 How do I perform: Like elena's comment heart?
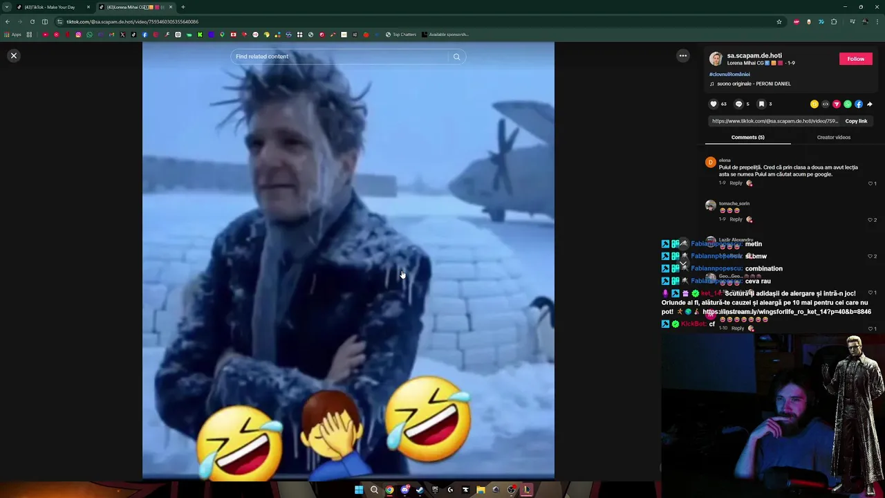pos(870,183)
